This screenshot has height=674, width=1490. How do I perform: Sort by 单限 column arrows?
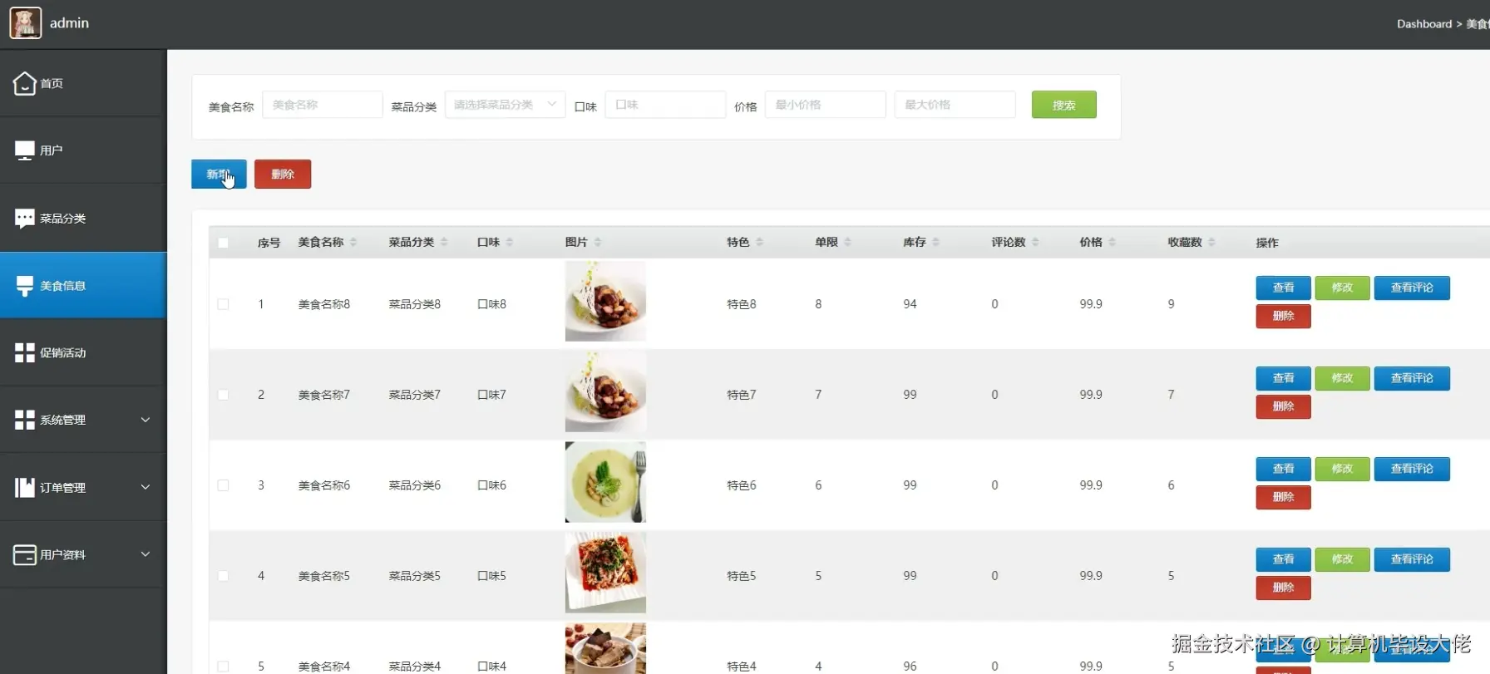(x=847, y=242)
